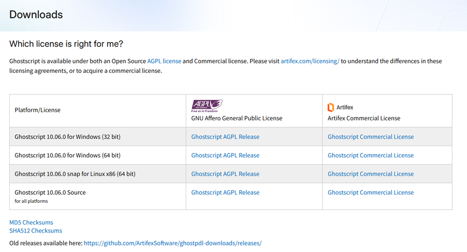Click the Artifex logo icon
Image resolution: width=467 pixels, height=252 pixels.
pos(330,107)
